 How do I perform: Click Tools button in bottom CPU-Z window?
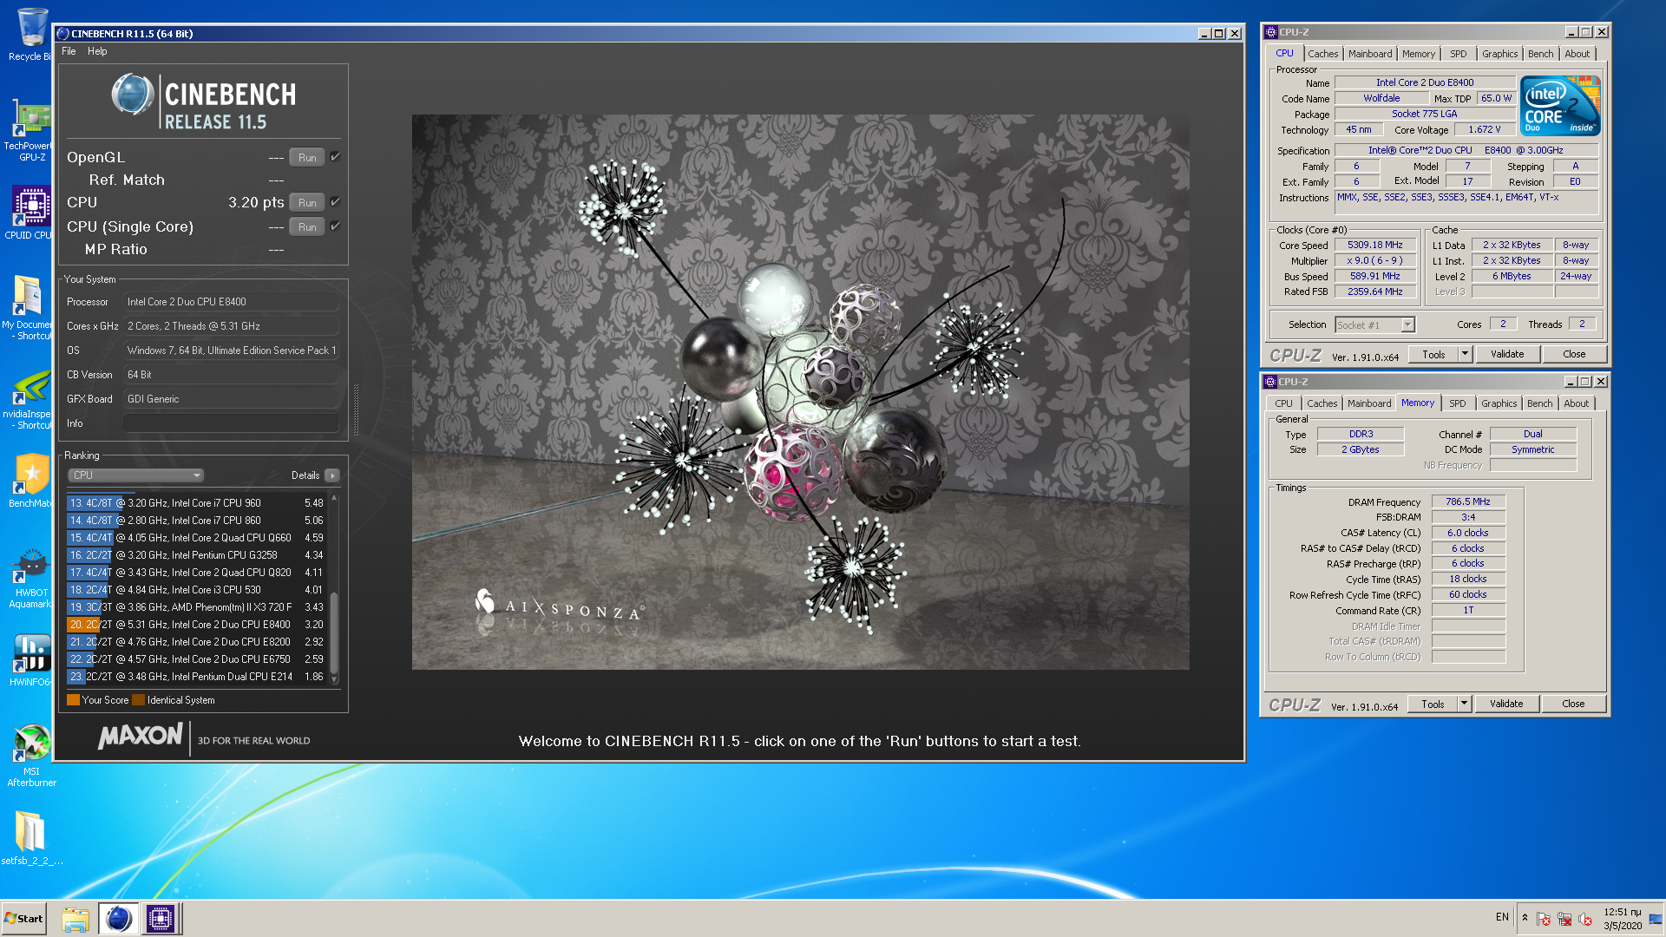(x=1433, y=704)
